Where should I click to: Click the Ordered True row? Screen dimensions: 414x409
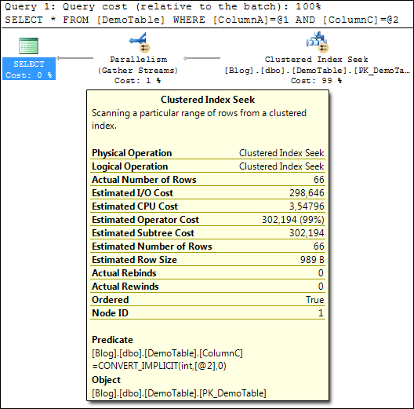208,300
